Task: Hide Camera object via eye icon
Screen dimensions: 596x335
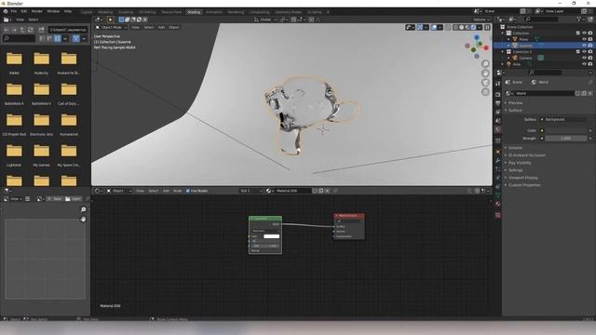Action: pos(584,58)
